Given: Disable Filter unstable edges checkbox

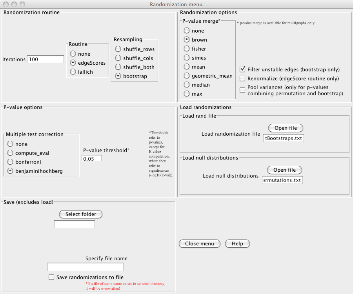Looking at the screenshot, I should (x=242, y=70).
